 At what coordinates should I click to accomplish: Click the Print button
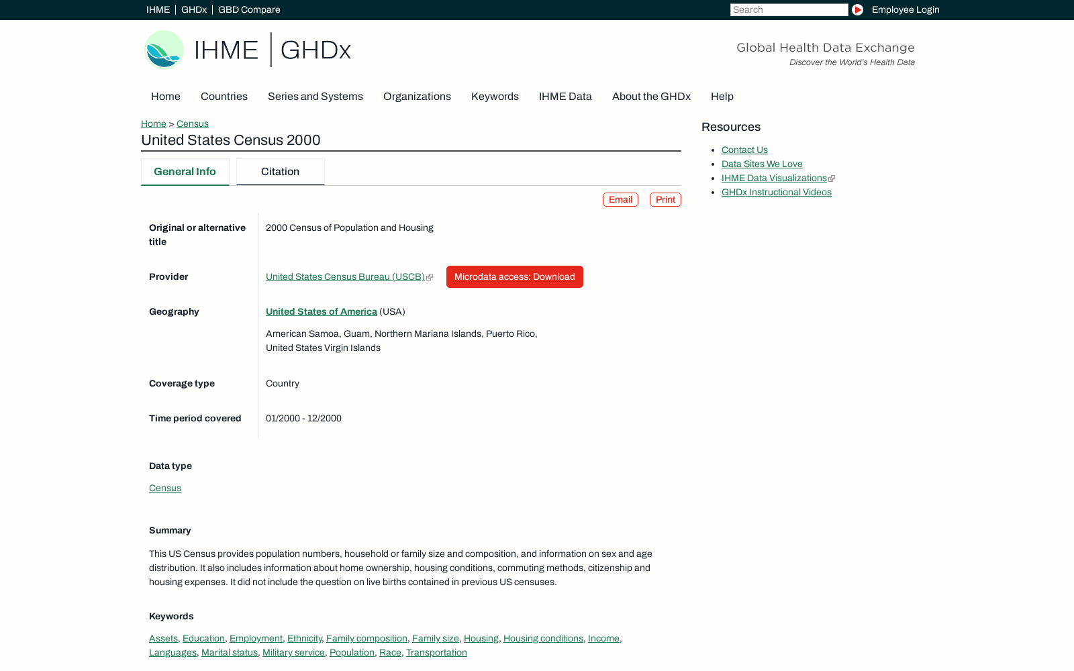665,199
